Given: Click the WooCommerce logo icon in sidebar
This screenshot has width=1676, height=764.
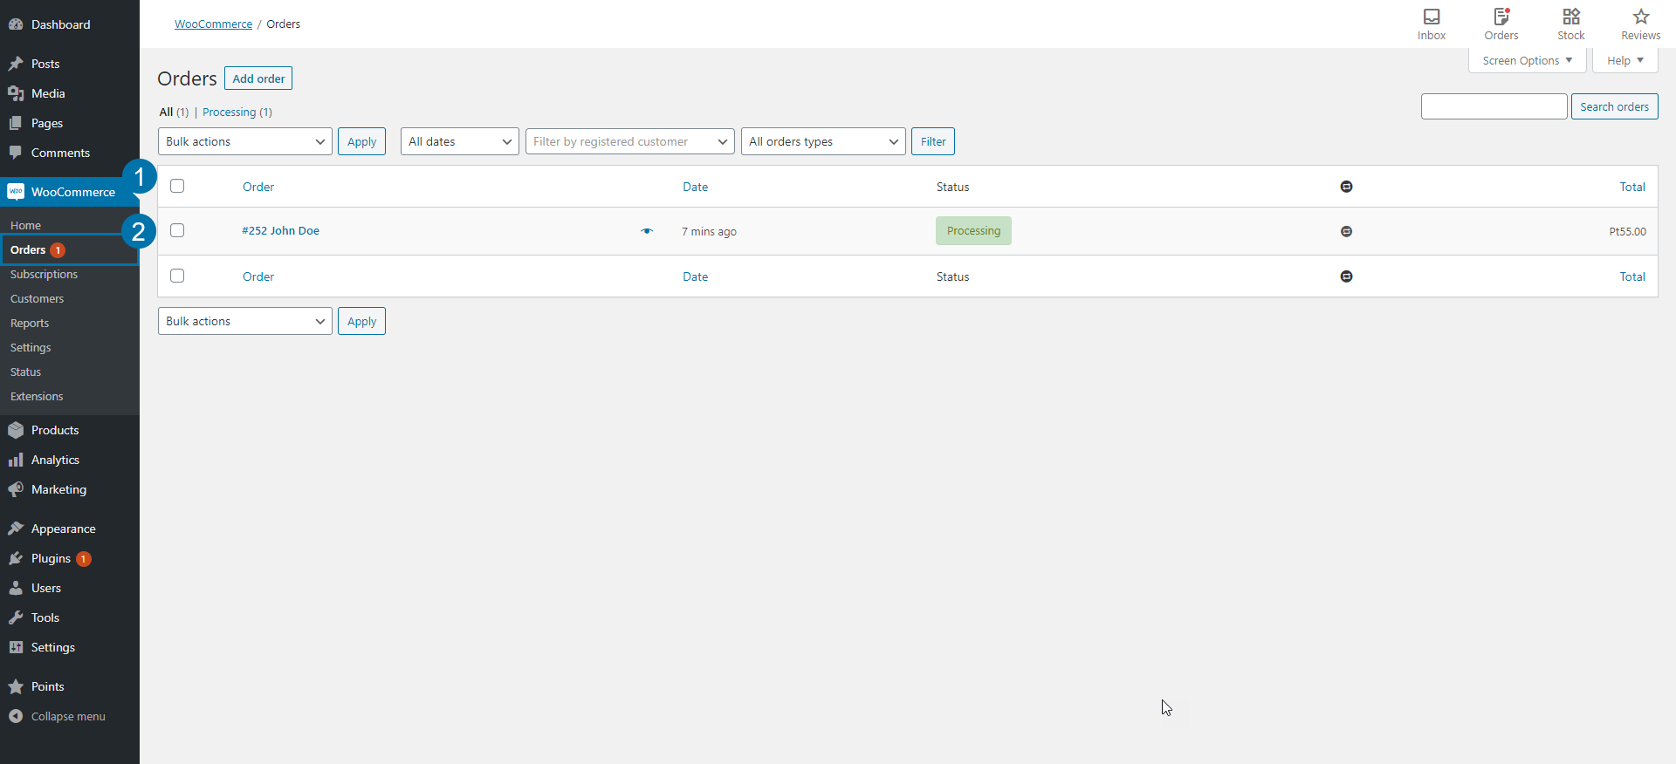Looking at the screenshot, I should 16,192.
